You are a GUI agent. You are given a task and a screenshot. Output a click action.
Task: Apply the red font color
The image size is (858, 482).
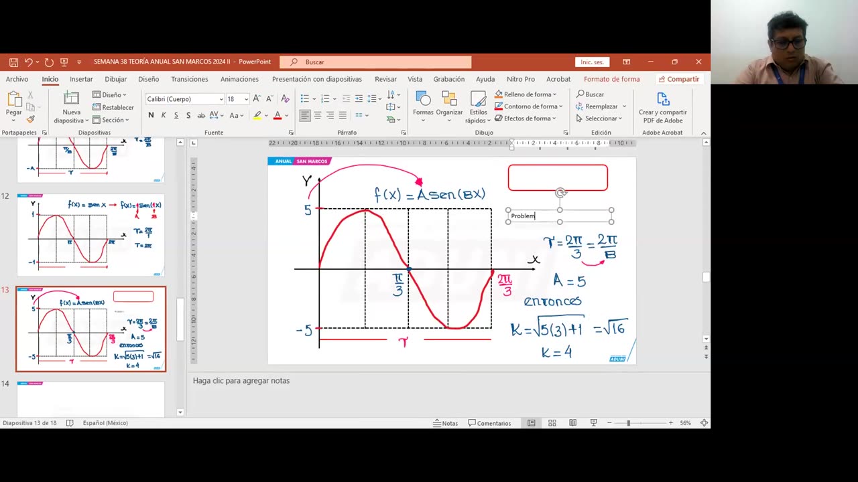[x=278, y=115]
